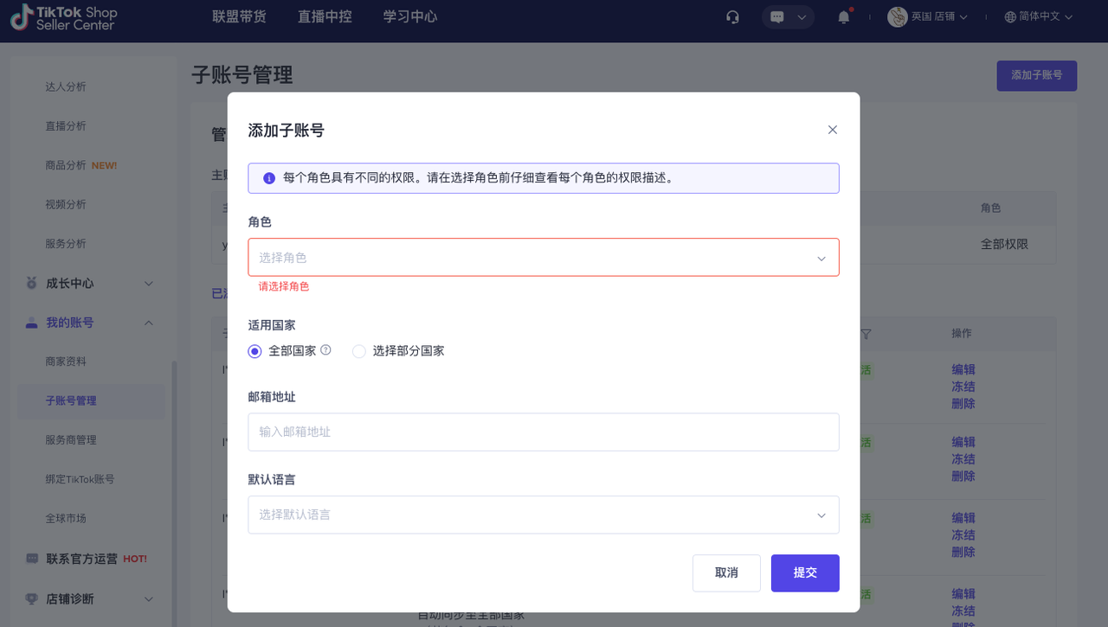Screen dimensions: 1108x627
Task: Go to 联盟带货 in top navigation
Action: tap(239, 17)
